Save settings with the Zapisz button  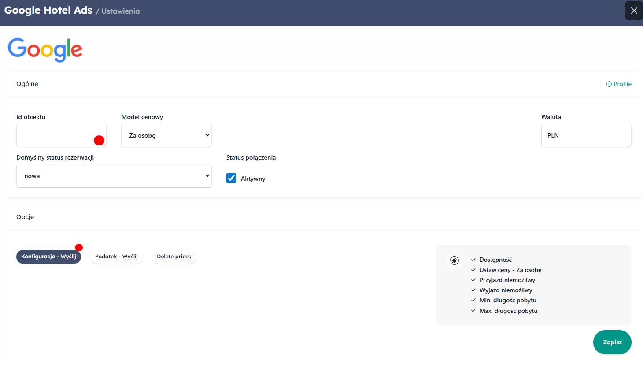pyautogui.click(x=612, y=342)
